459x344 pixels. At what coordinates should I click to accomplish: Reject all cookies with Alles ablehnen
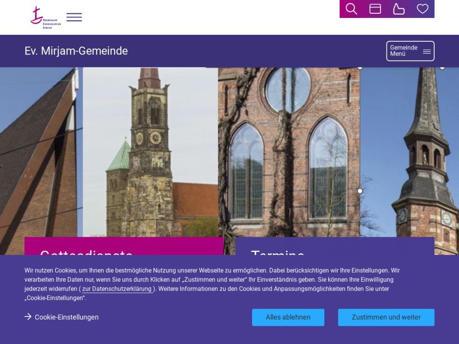tap(288, 317)
